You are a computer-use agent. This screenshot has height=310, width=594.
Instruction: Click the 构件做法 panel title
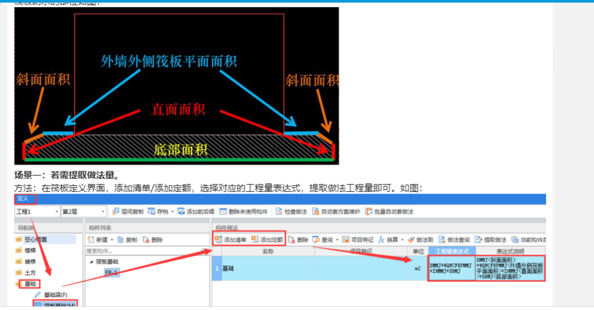coord(227,228)
